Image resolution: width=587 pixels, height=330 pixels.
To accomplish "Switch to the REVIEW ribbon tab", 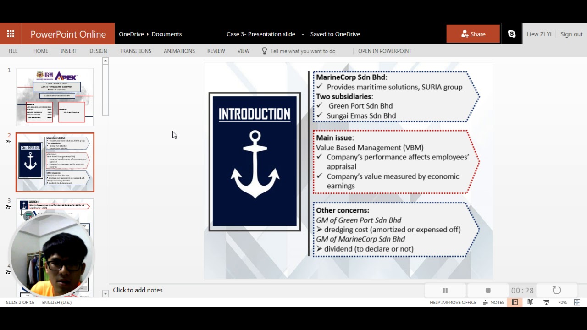I will pos(216,51).
